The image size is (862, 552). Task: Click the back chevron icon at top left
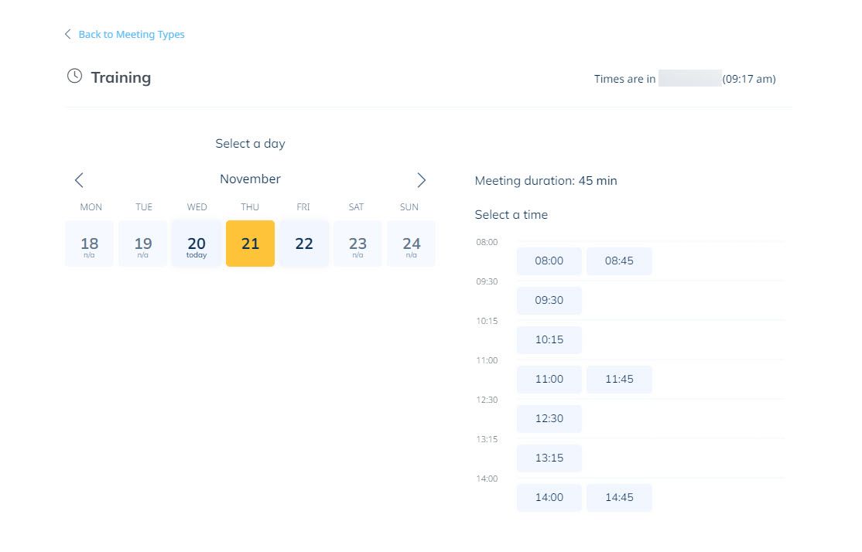click(x=66, y=34)
